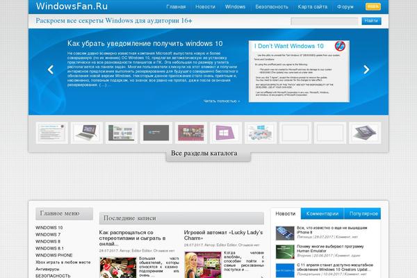Open the Безопасность header menu item
This screenshot has width=417, height=278.
click(x=272, y=7)
